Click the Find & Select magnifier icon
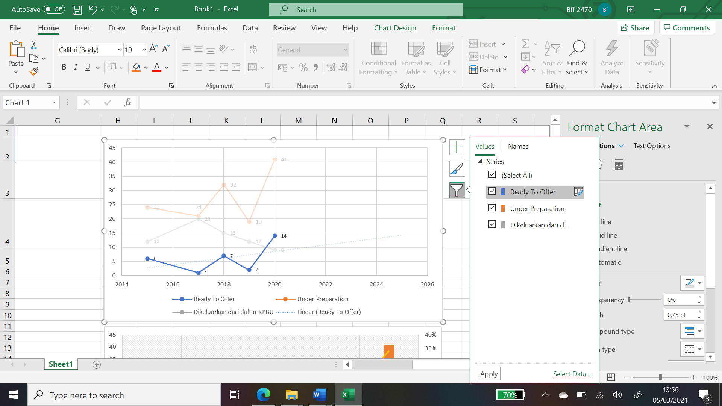This screenshot has width=722, height=406. point(577,48)
